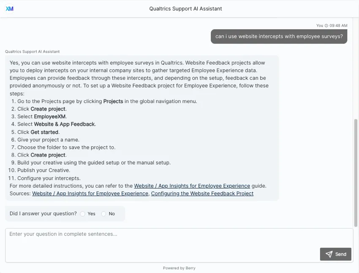Click the first source link under Sources
Screen dimensions: 359x273
90,193
